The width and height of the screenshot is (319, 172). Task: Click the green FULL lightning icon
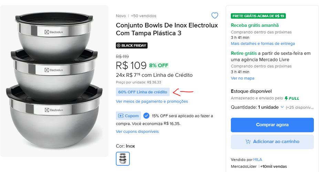point(287,98)
